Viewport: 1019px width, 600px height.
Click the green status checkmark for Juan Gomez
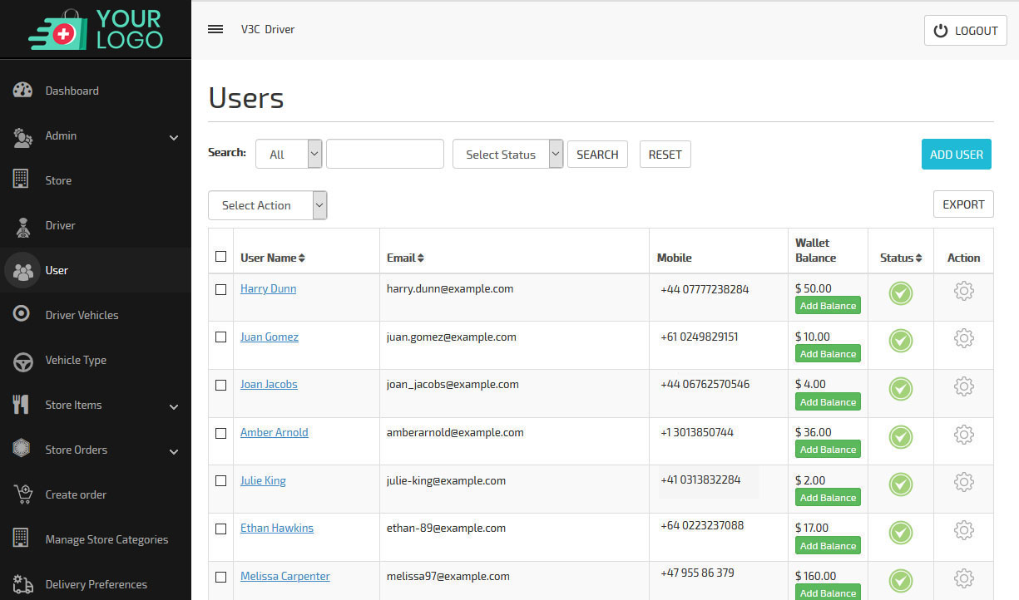point(900,341)
